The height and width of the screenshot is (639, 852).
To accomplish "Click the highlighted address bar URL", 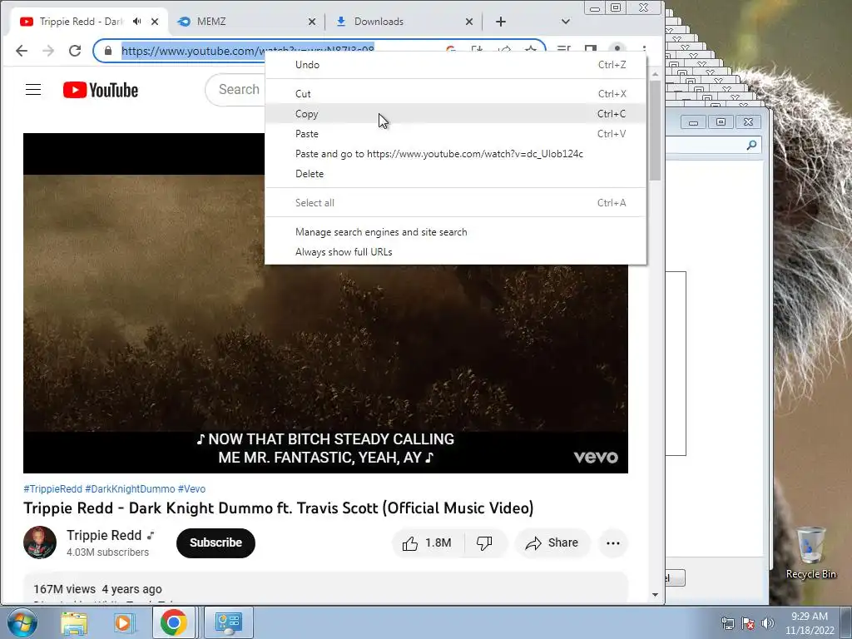I will click(247, 51).
